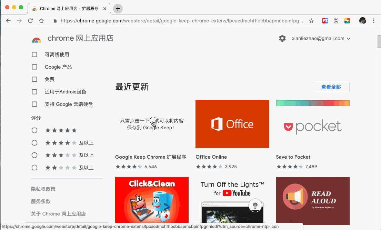
Task: Go back to the previous page
Action: pos(8,21)
